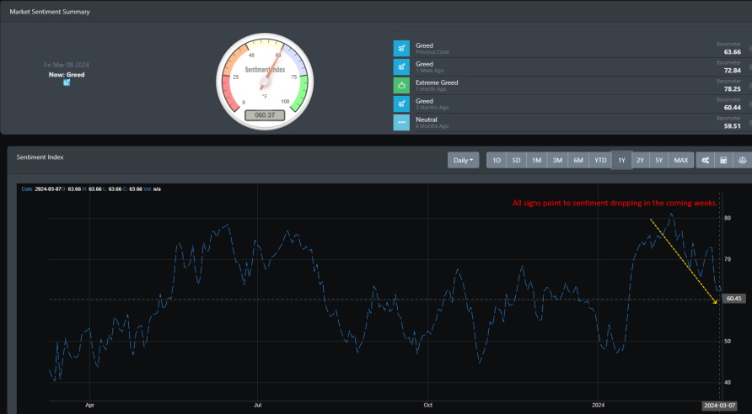Select the 6M time range
The height and width of the screenshot is (414, 752).
578,161
